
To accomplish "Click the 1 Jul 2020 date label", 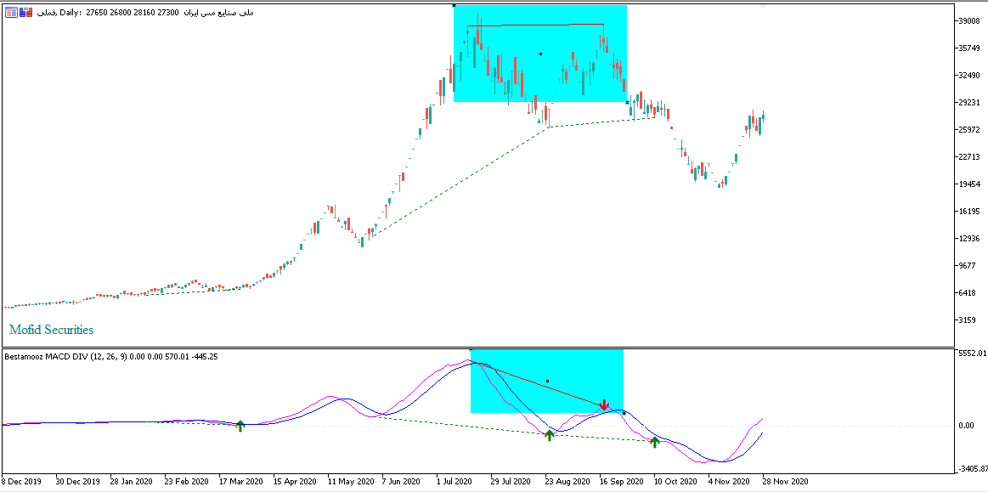I will [x=455, y=481].
